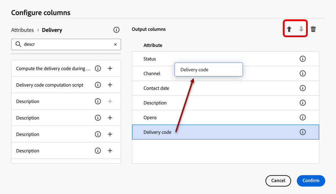Select the Opens output column row

(214, 117)
